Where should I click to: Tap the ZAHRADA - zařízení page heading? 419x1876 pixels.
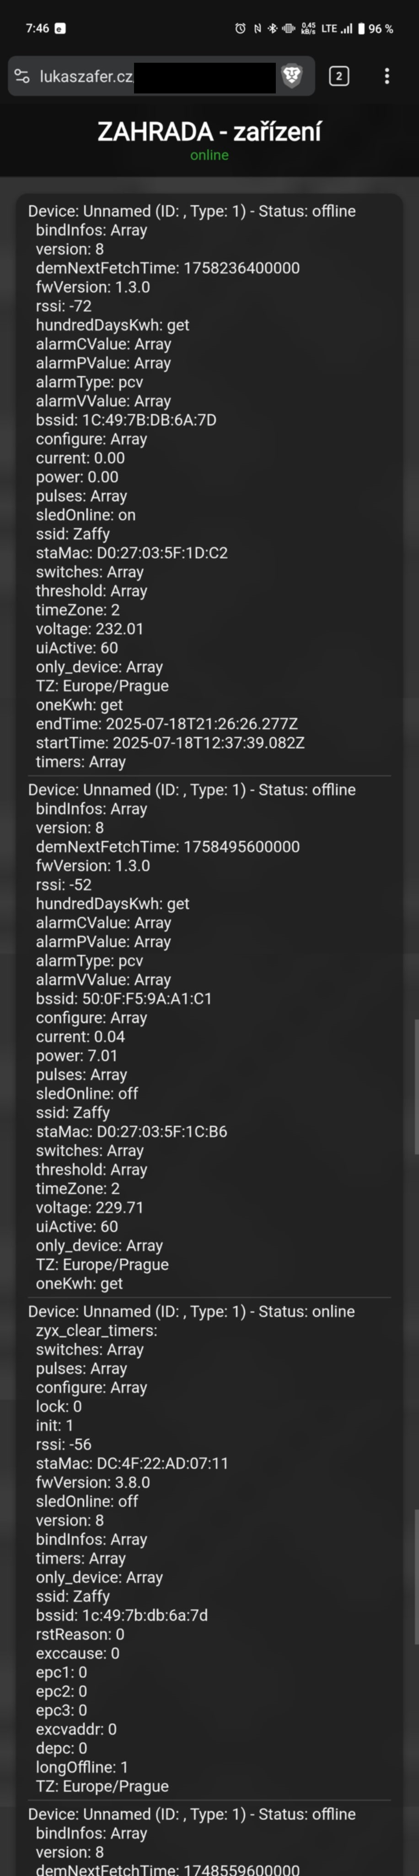209,131
